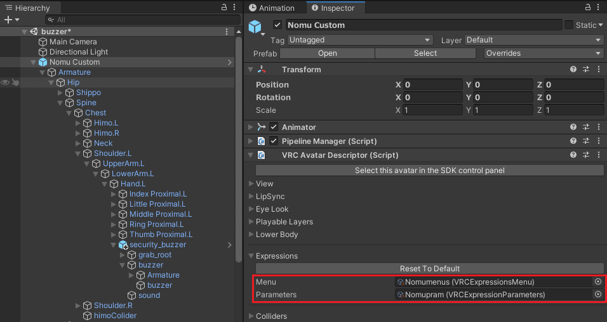Click the Scale Z field

point(574,110)
